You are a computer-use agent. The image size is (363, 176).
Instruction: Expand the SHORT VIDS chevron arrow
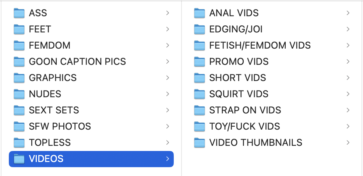click(x=348, y=78)
